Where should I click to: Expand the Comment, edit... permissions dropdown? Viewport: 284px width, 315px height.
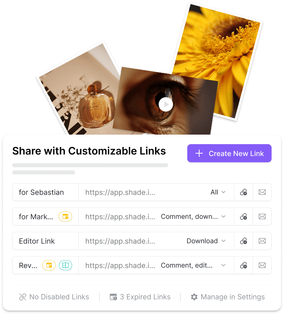click(193, 265)
